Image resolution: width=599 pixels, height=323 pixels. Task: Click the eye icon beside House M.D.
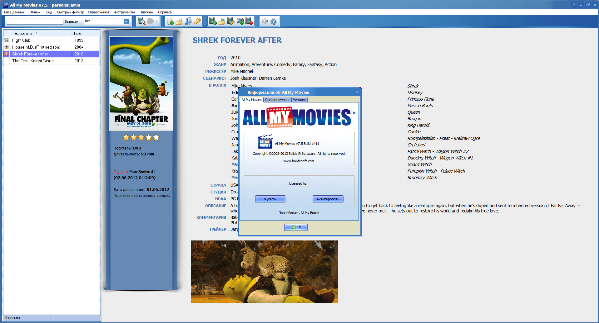pyautogui.click(x=7, y=47)
